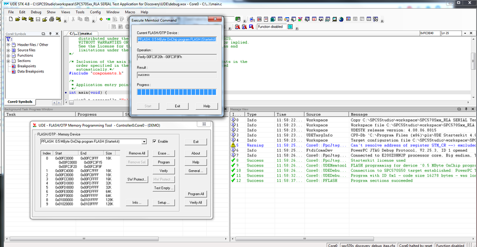Viewport: 477px width, 247px height.
Task: Toggle auto-hide pin on Message View panel
Action: pos(466,109)
